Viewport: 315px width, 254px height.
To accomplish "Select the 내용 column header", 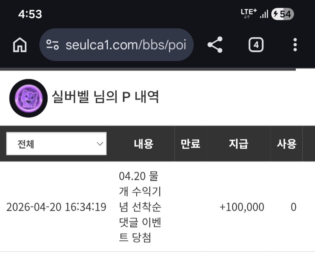I will point(143,144).
